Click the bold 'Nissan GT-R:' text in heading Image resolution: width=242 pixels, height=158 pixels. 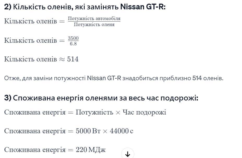[143, 7]
